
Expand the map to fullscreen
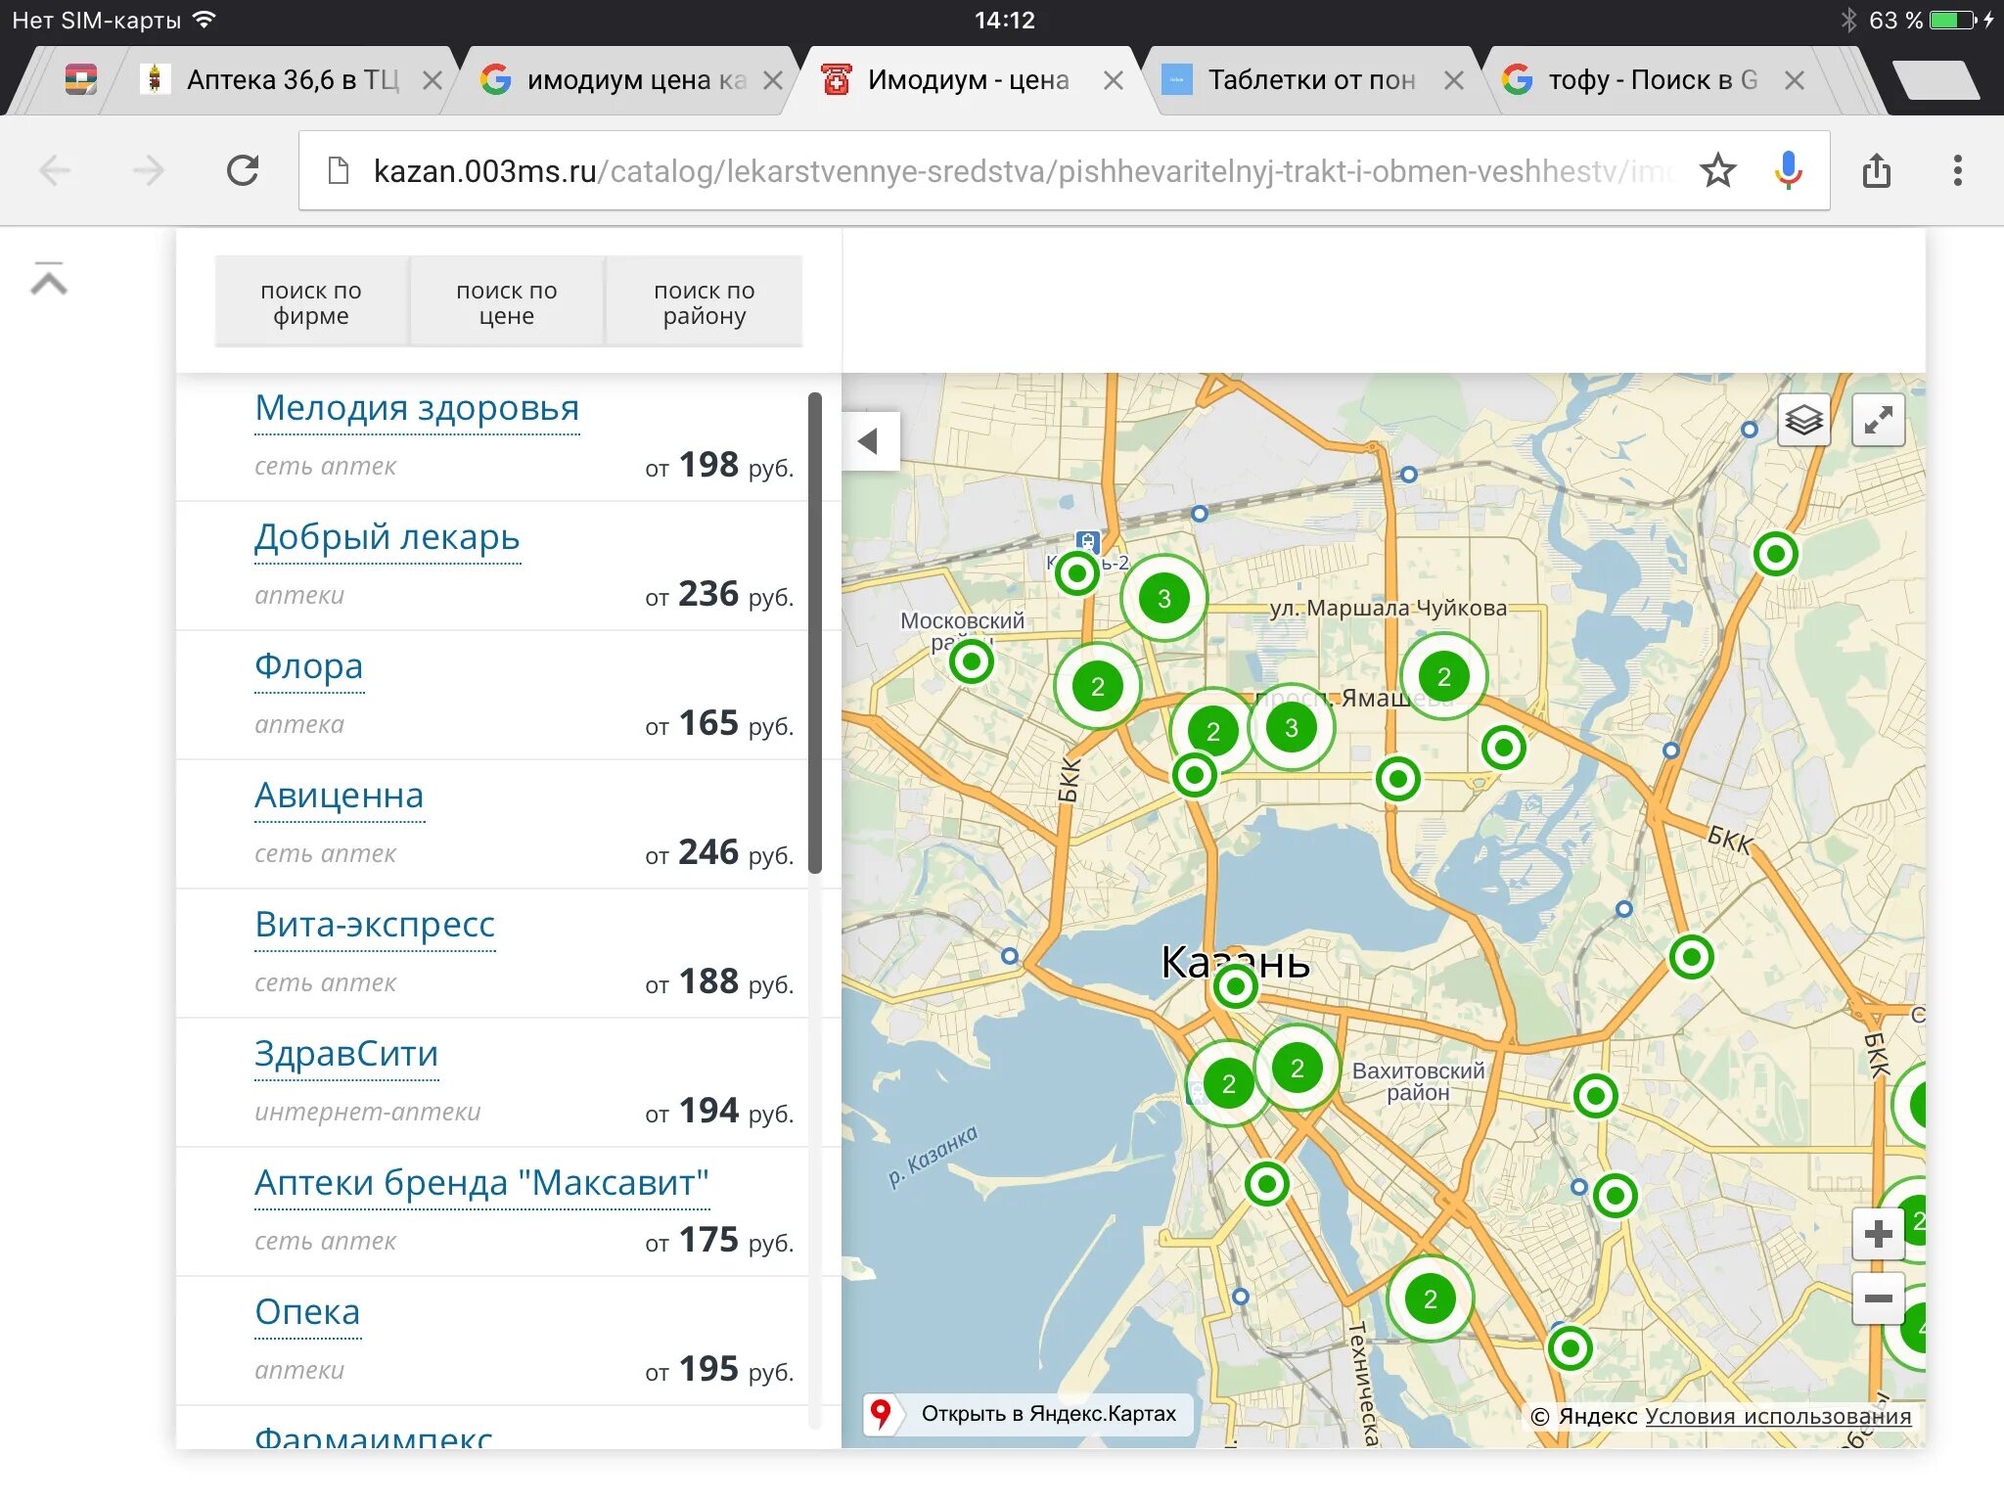pyautogui.click(x=1878, y=421)
